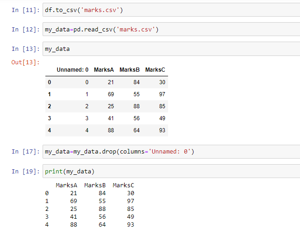300x234 pixels.
Task: Click the MarksA header in the Out[13] table
Action: tap(104, 70)
